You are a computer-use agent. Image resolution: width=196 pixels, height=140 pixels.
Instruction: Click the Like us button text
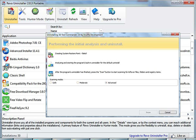(x=181, y=136)
